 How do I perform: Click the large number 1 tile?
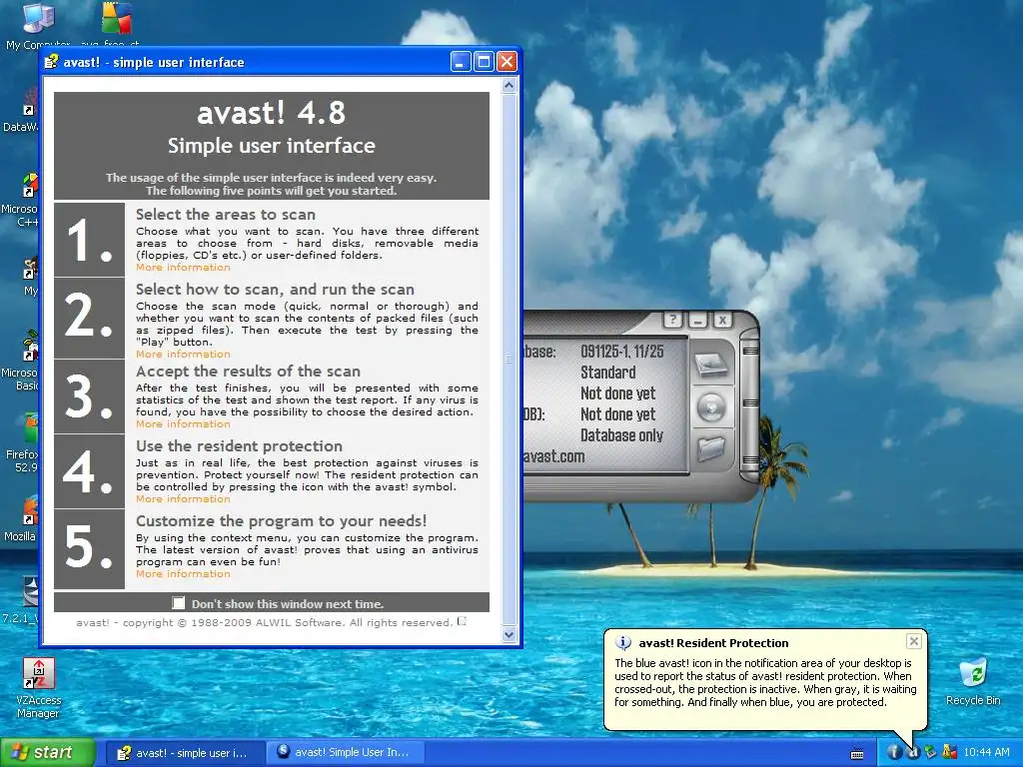click(89, 240)
